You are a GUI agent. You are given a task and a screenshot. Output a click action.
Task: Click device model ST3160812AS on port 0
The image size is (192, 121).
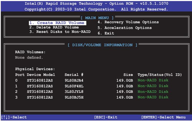point(40,81)
